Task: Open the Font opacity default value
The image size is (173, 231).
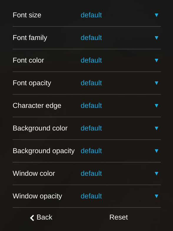Action: [120, 83]
